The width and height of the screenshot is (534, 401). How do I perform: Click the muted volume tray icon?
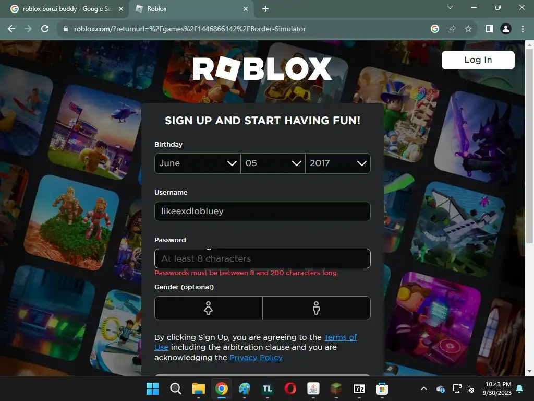(471, 388)
